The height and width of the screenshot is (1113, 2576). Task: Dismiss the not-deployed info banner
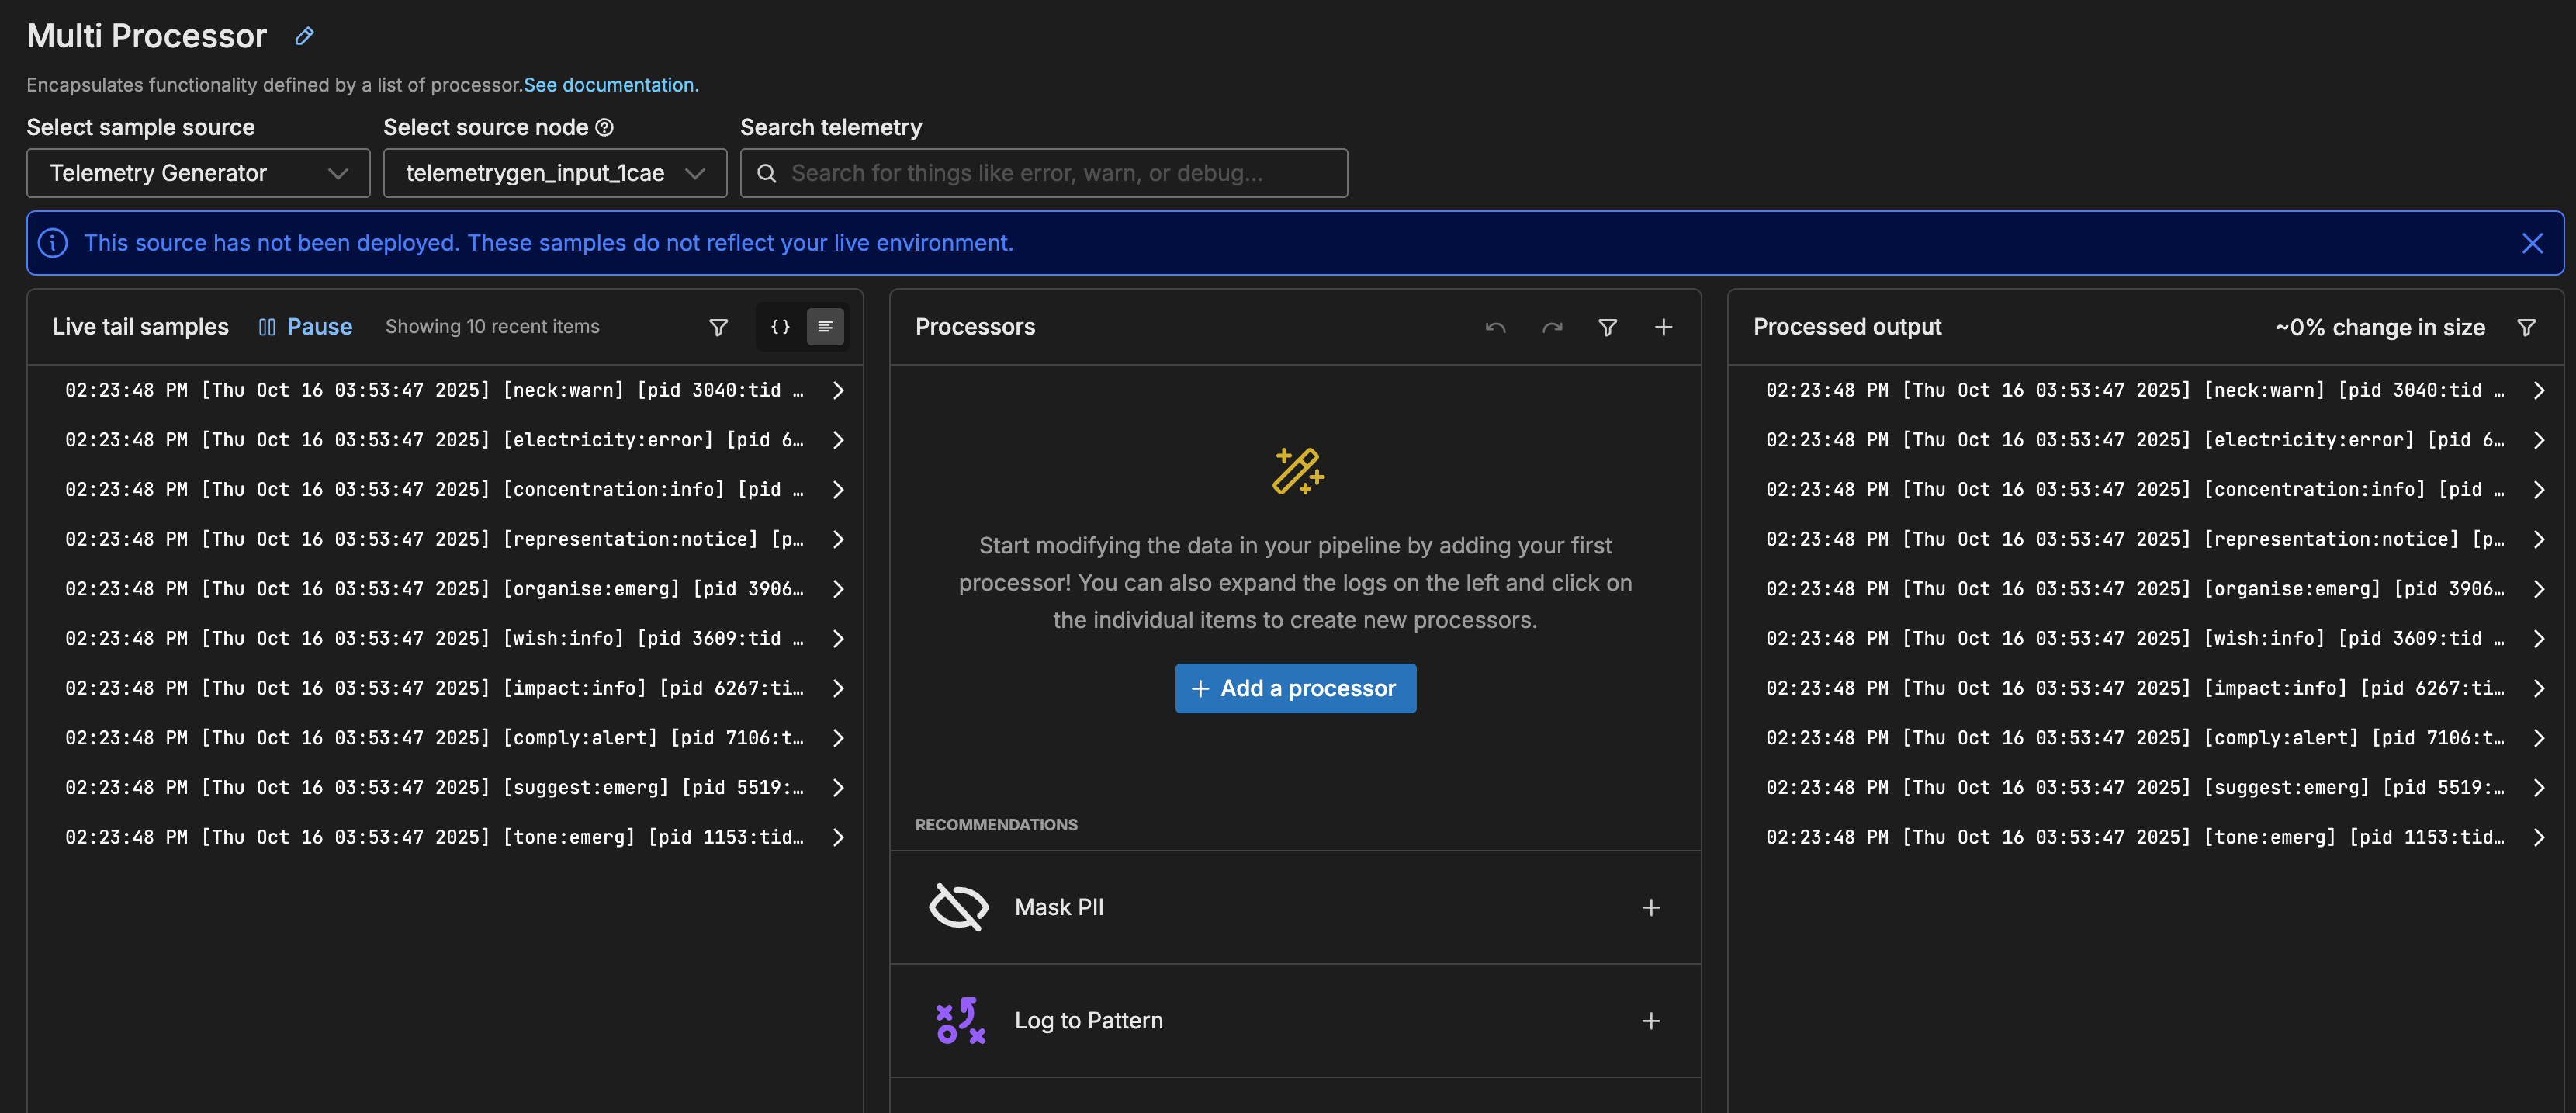[x=2531, y=243]
